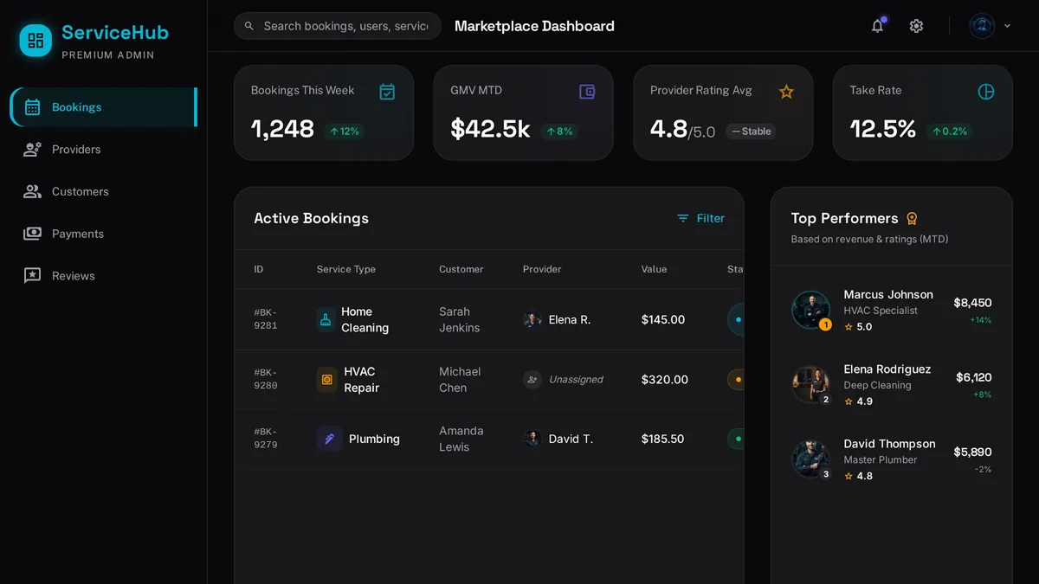The image size is (1039, 584).
Task: Open Elena Rodriguez's performer avatar
Action: coord(811,384)
